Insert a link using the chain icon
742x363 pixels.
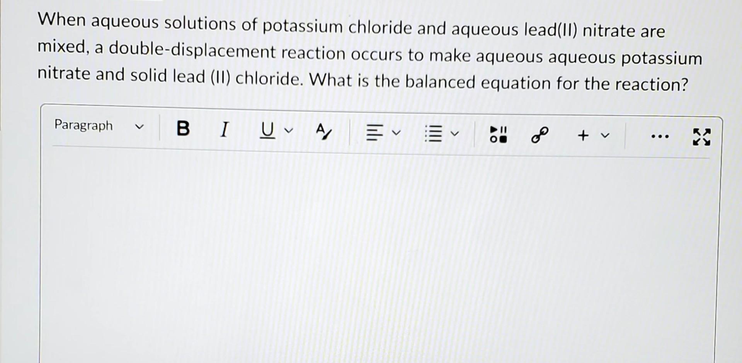click(x=539, y=135)
